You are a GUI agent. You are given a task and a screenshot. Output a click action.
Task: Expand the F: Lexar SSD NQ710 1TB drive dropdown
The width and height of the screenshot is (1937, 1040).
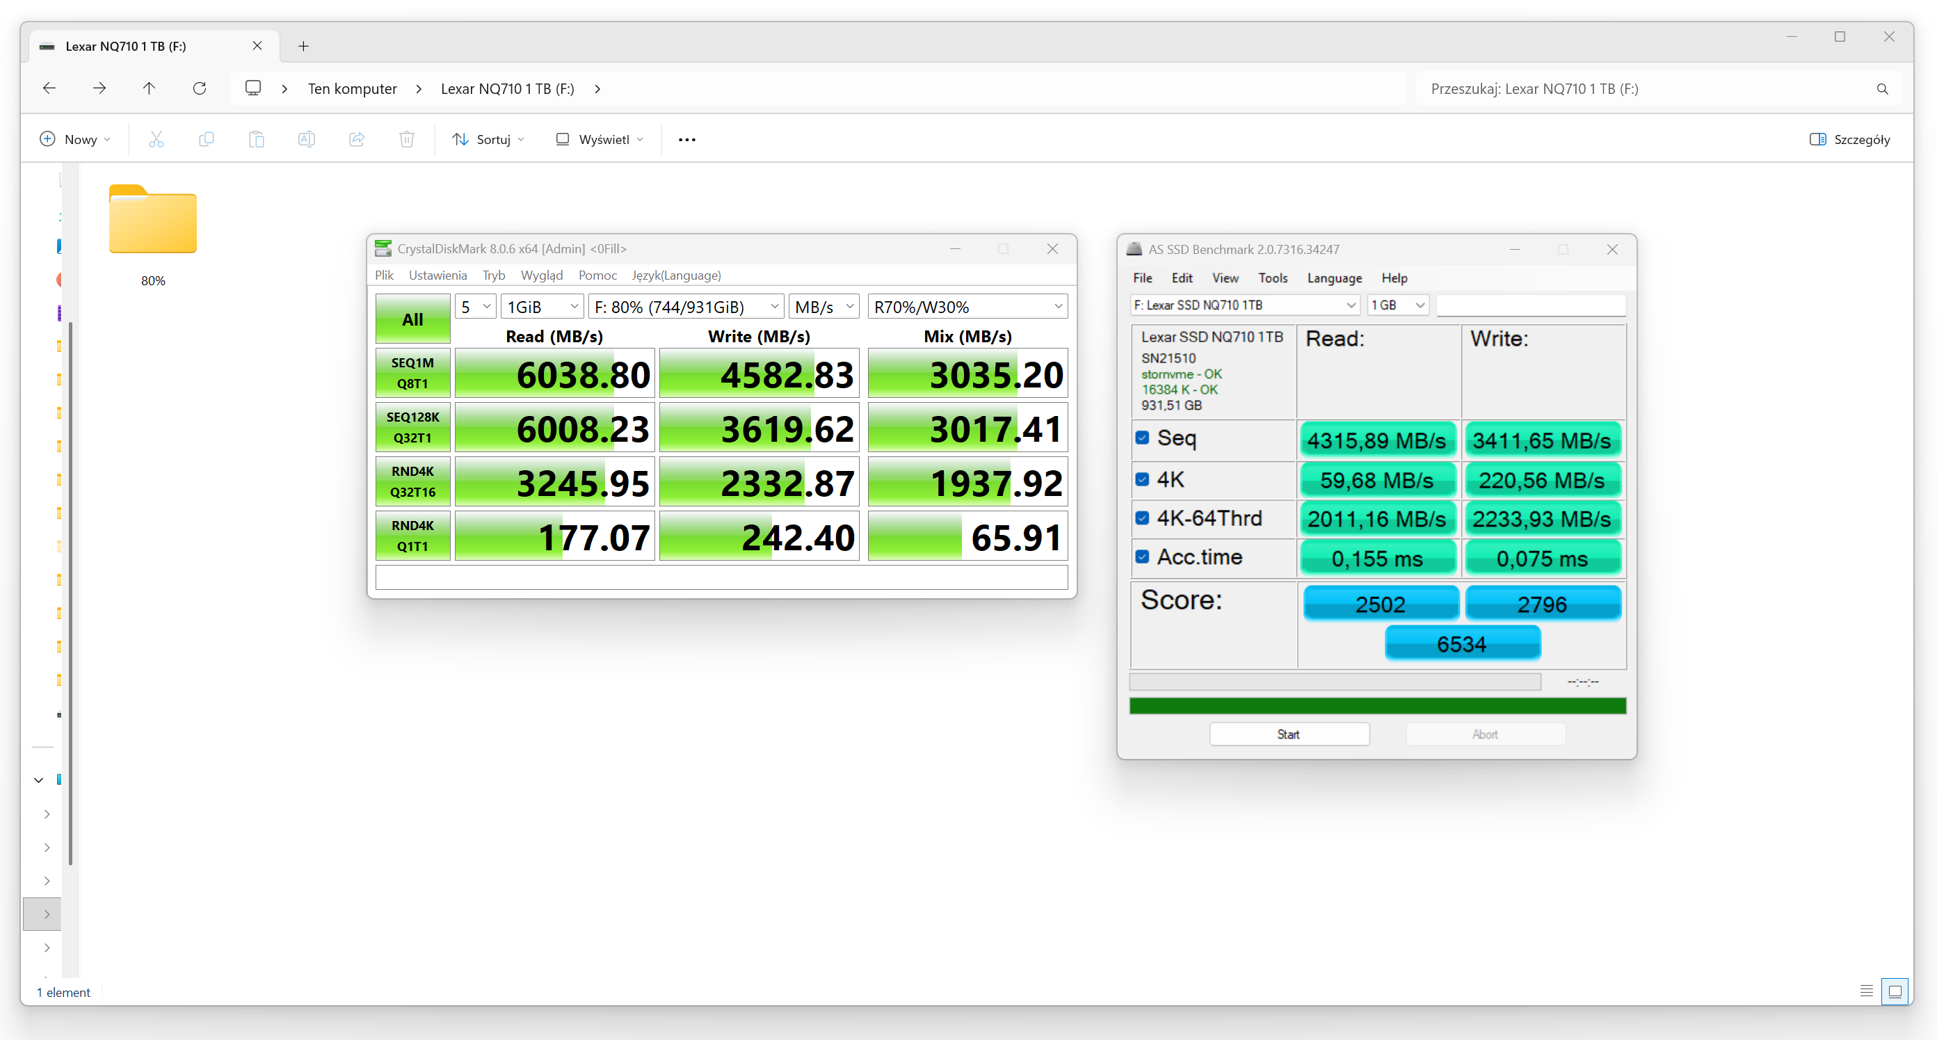(1244, 305)
